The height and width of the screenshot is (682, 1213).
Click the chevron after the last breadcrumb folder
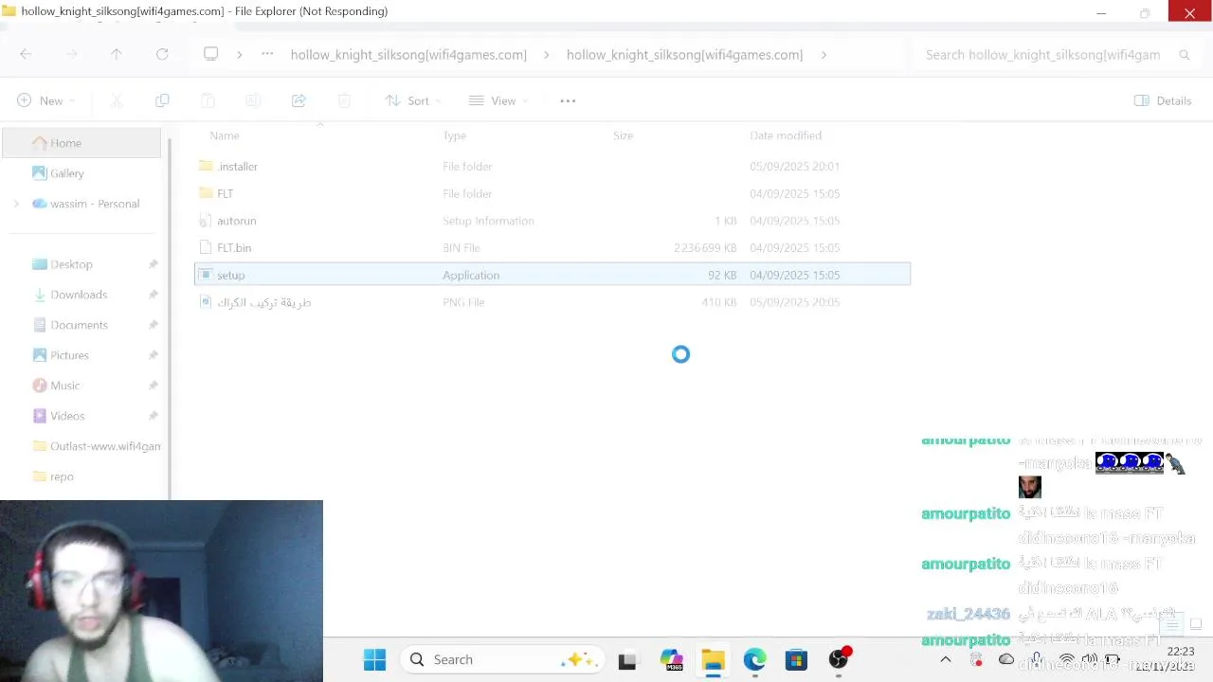click(x=824, y=55)
